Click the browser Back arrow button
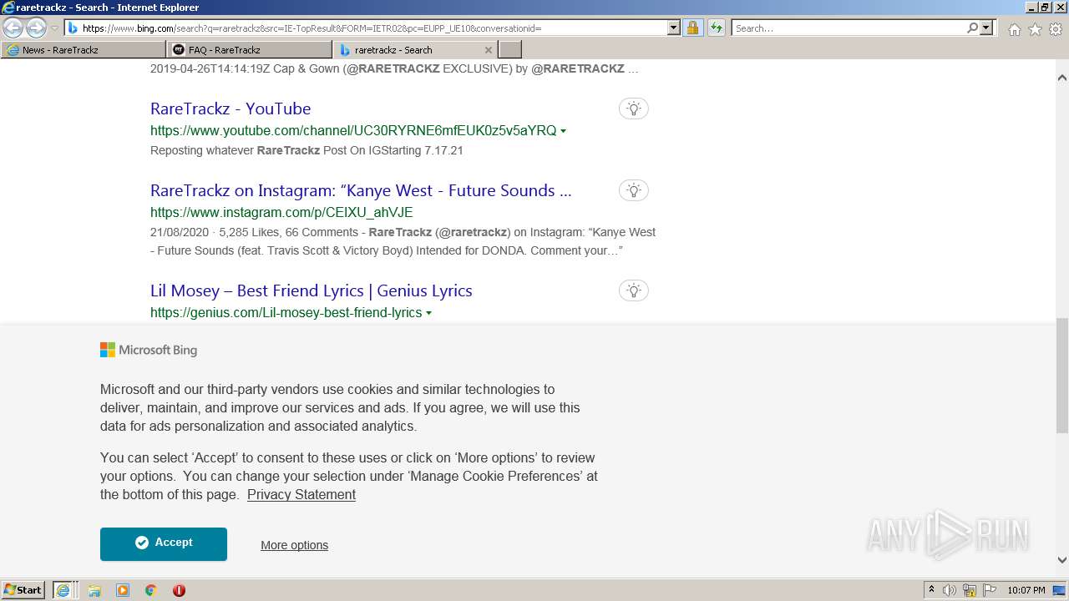Screen dimensions: 1069x601 (13, 28)
